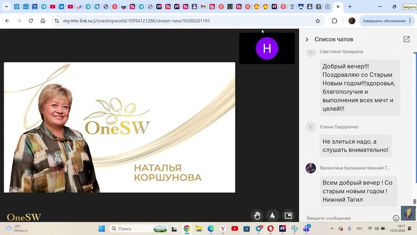Reload the current page

[31, 21]
